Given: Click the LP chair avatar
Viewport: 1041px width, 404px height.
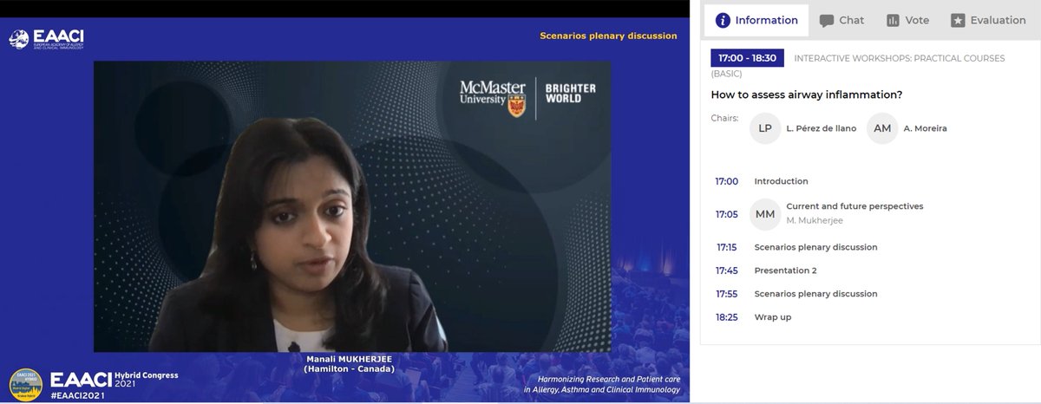Looking at the screenshot, I should [x=764, y=128].
